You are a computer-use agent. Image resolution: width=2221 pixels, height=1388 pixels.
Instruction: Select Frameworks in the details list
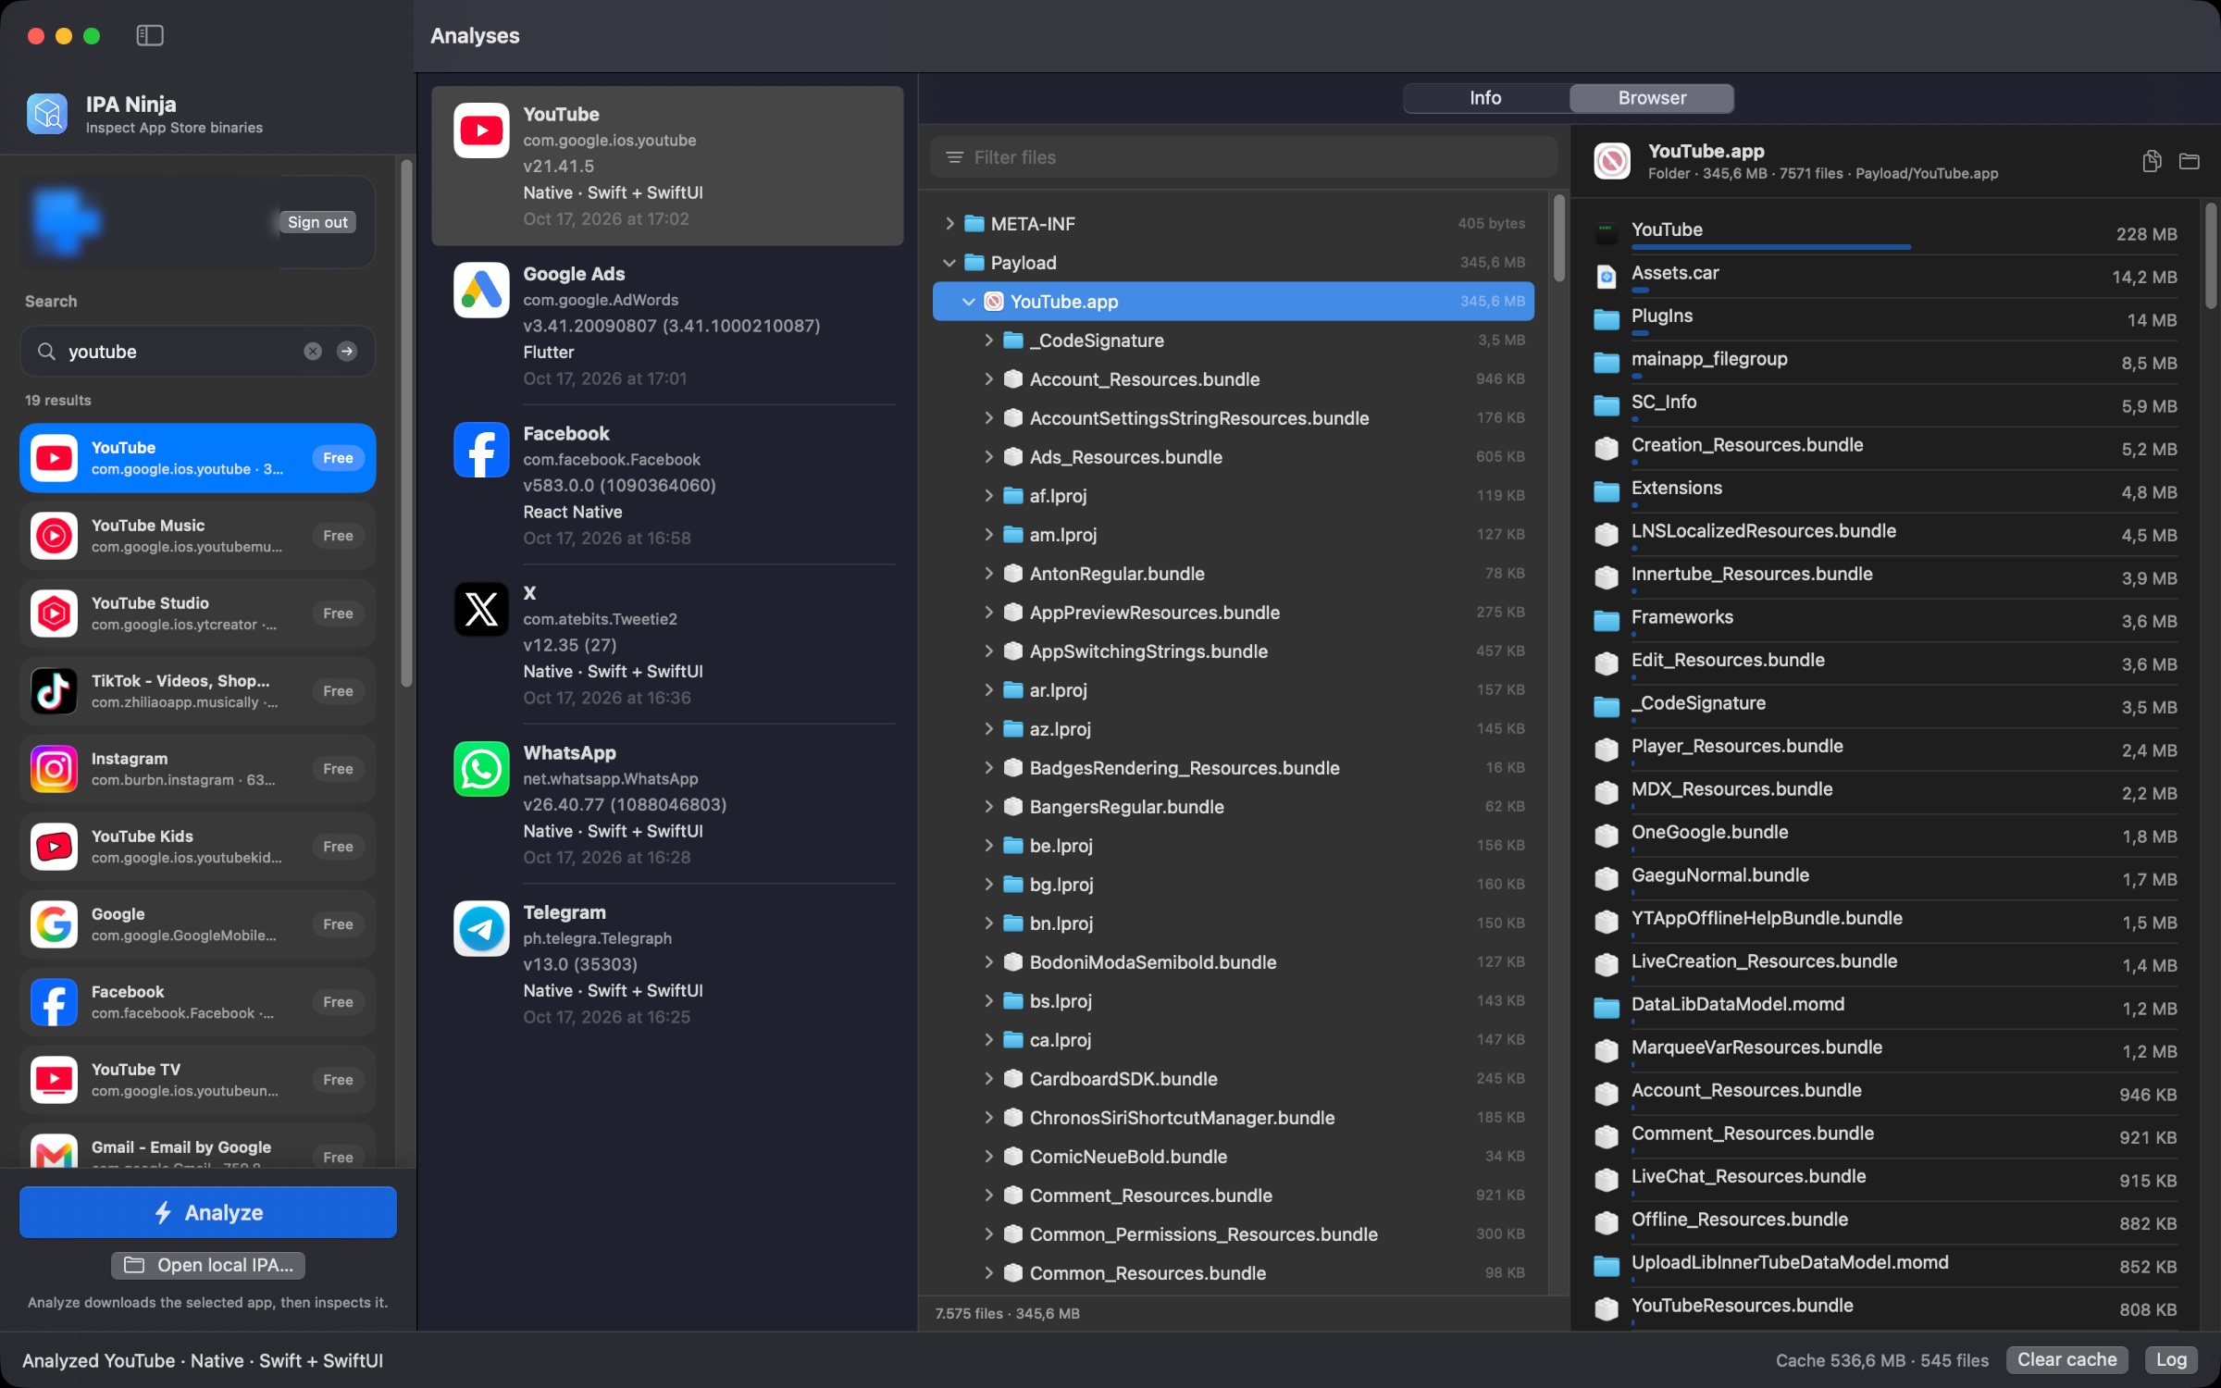(1886, 621)
